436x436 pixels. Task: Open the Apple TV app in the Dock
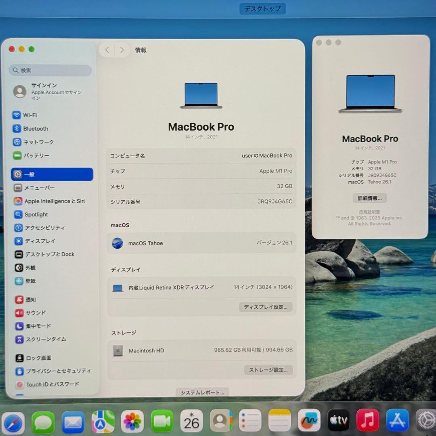pos(338,421)
